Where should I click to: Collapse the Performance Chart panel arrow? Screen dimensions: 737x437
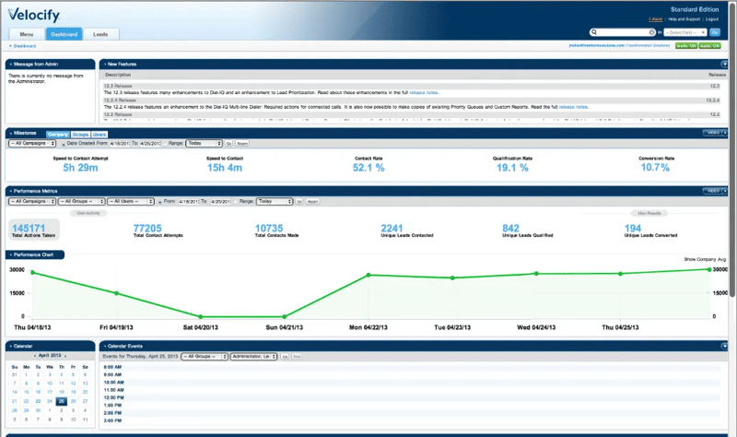point(9,253)
